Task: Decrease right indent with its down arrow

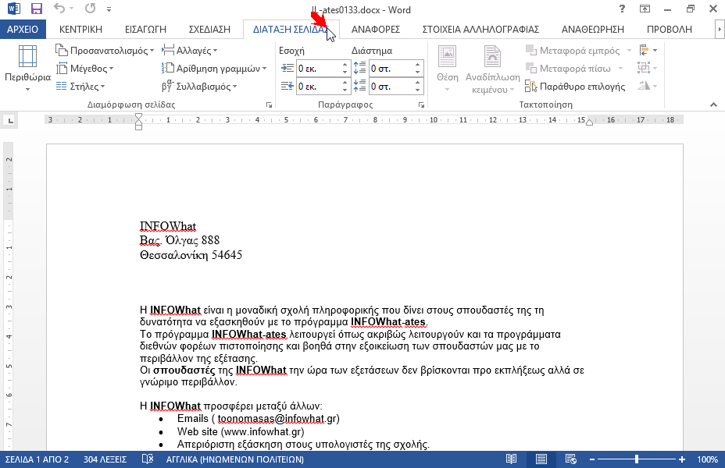Action: click(345, 90)
